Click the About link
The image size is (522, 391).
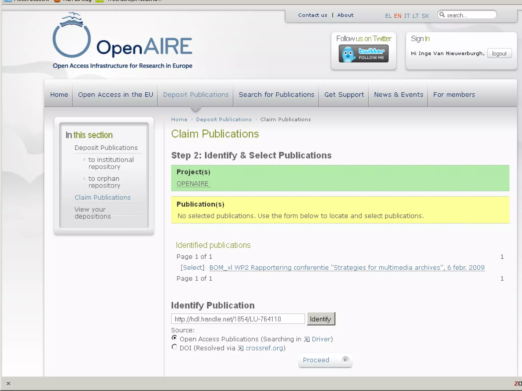click(x=345, y=15)
